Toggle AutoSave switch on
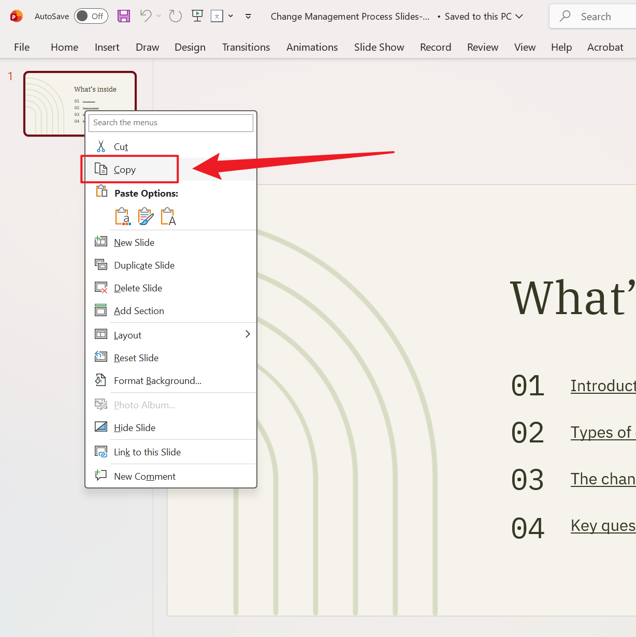The image size is (636, 637). tap(91, 16)
